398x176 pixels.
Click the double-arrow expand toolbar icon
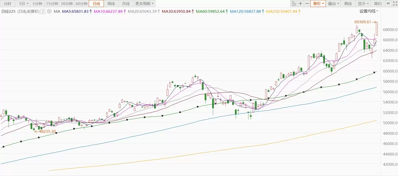(x=388, y=3)
